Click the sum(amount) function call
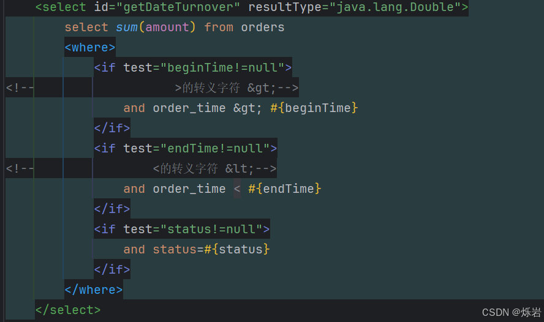This screenshot has height=322, width=544. point(156,28)
